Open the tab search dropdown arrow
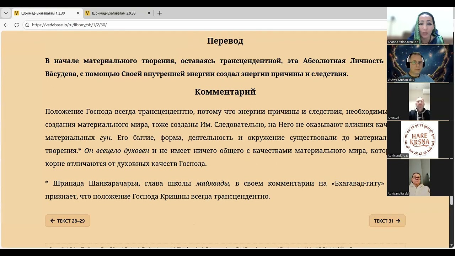Image resolution: width=455 pixels, height=256 pixels. pyautogui.click(x=6, y=13)
